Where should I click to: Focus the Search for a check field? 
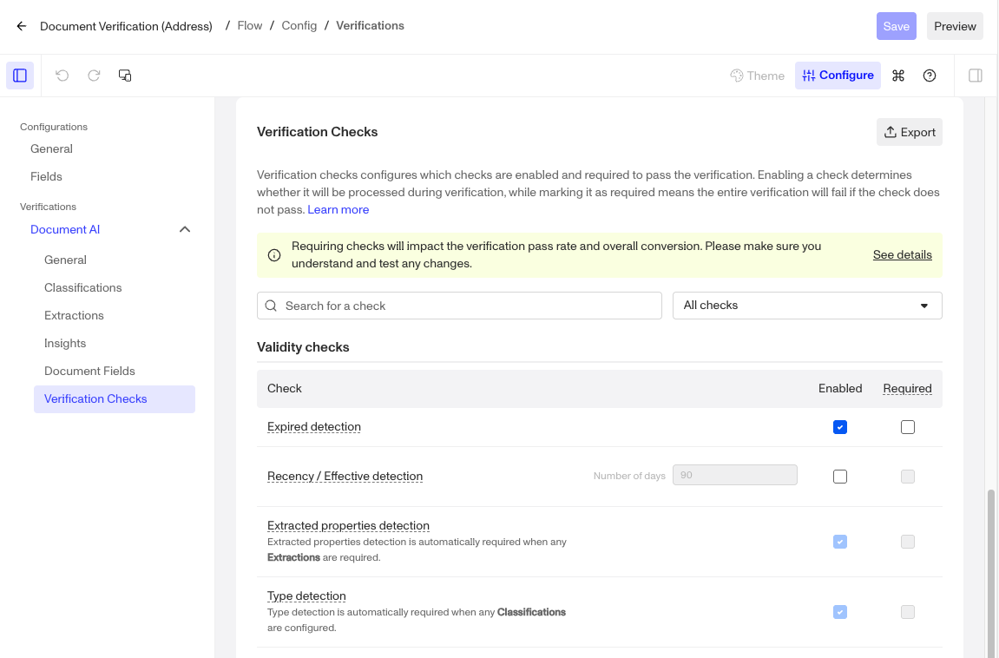[x=469, y=306]
